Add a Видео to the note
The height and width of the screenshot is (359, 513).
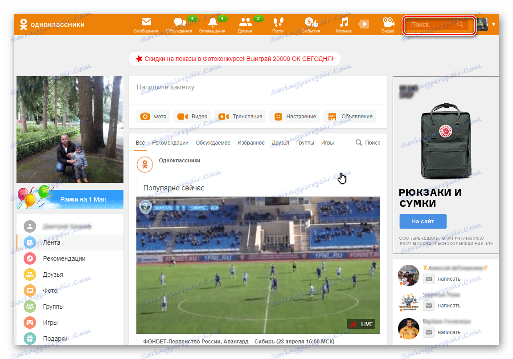[192, 117]
